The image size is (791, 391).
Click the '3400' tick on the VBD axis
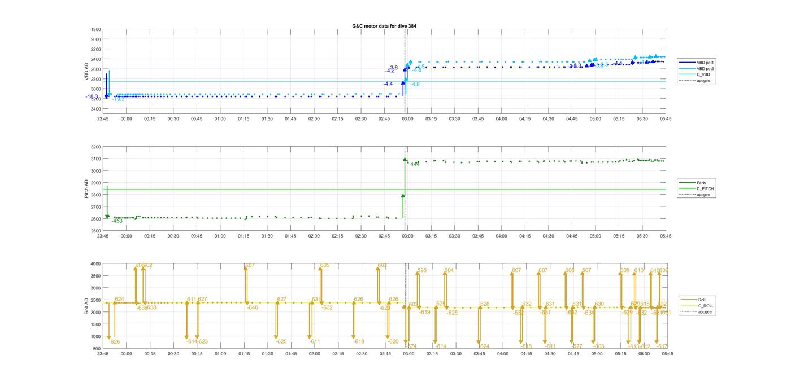pos(96,109)
